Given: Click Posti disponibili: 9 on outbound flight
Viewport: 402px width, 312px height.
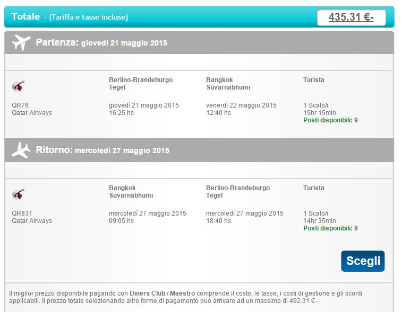Looking at the screenshot, I should (330, 120).
